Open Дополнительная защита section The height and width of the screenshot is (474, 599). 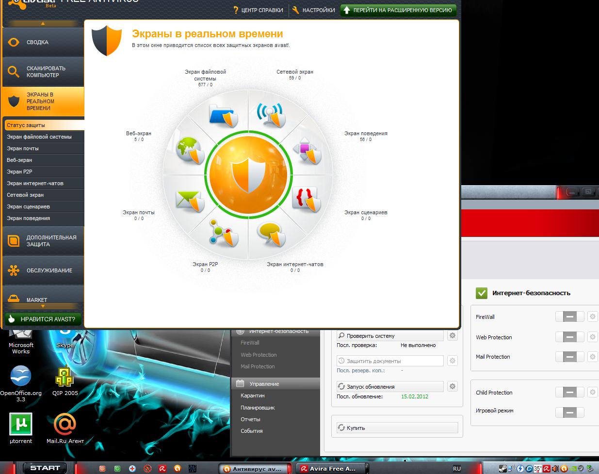pos(43,241)
